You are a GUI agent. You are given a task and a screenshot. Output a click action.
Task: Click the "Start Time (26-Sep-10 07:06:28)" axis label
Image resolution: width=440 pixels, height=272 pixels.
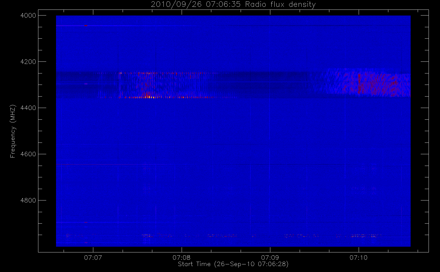(x=233, y=264)
